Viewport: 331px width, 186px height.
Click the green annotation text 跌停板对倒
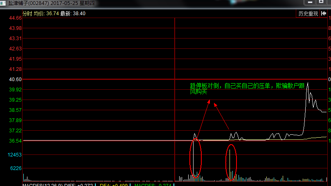tap(204, 86)
